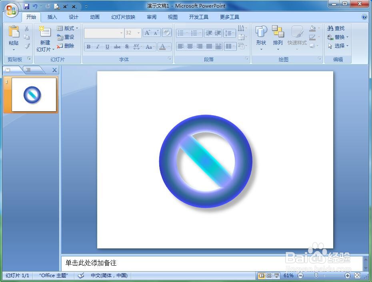Screen dimensions: 372x282
Task: Click the Reset (重设) button
Action: [66, 37]
